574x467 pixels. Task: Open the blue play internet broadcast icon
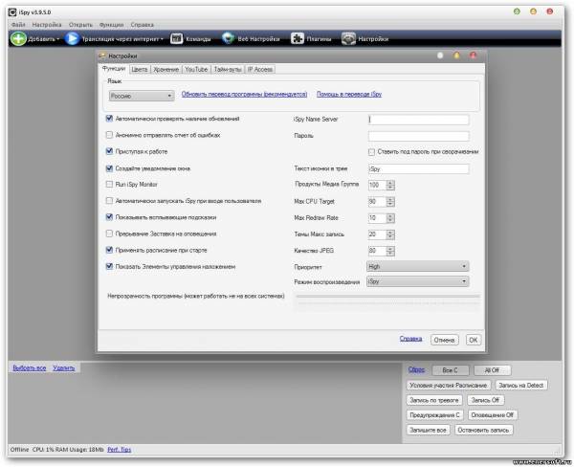(72, 38)
